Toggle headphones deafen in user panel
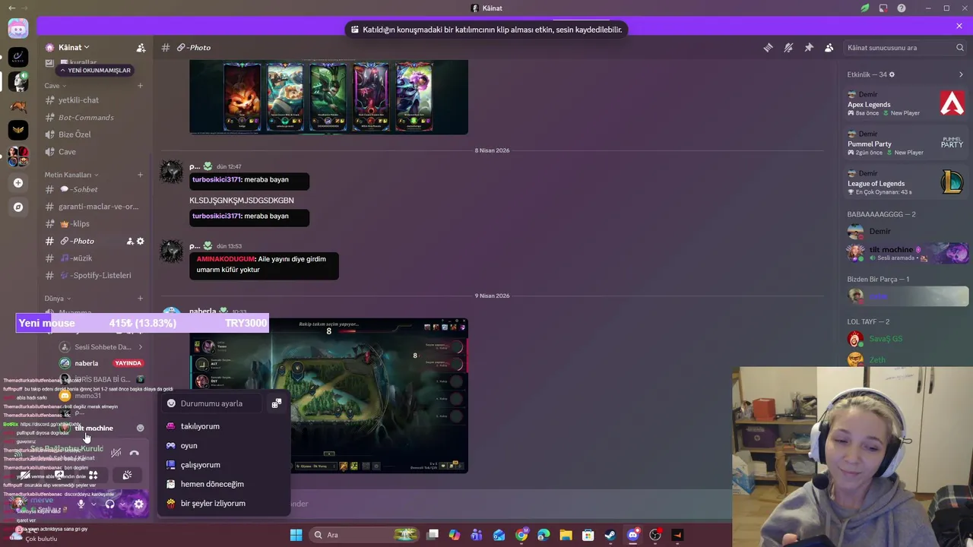This screenshot has height=547, width=973. point(109,504)
